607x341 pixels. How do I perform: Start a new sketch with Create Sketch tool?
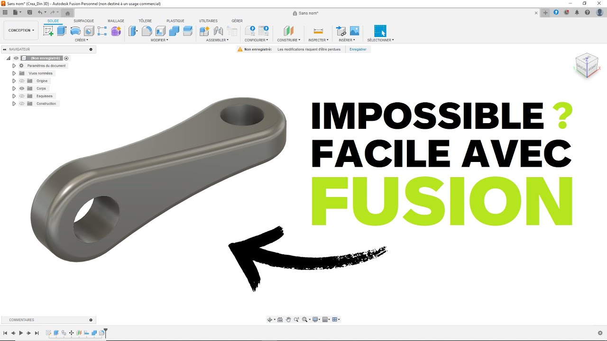[x=48, y=31]
